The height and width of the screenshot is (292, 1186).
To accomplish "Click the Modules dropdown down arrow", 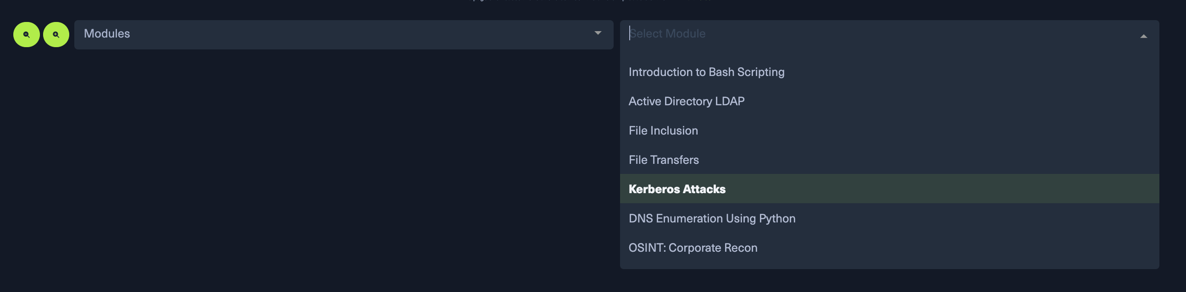I will (598, 33).
